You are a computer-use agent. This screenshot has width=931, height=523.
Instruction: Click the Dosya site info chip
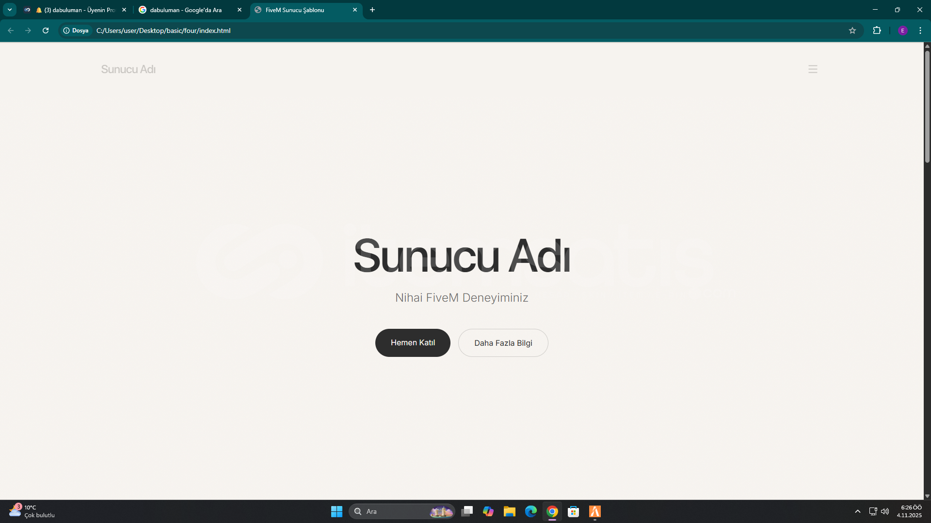[76, 31]
